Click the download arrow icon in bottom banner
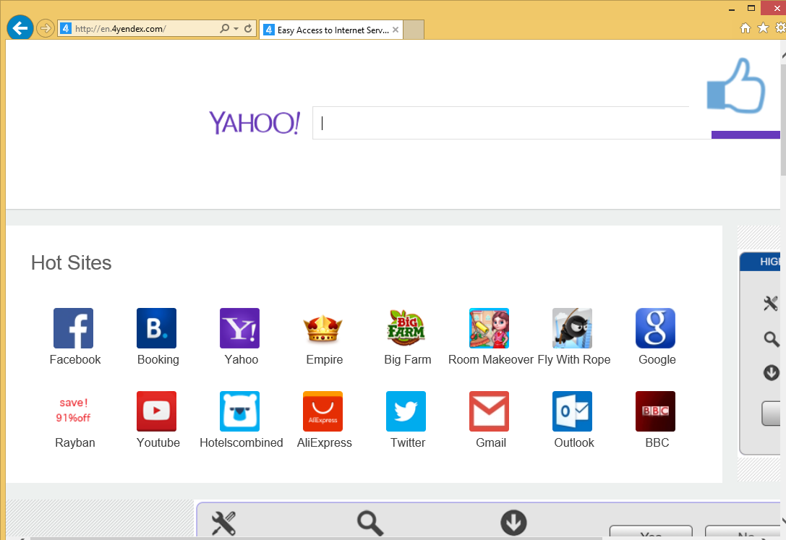 click(514, 523)
